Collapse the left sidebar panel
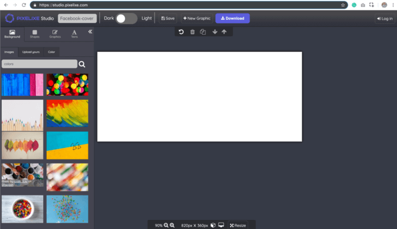This screenshot has width=397, height=229. [x=90, y=32]
